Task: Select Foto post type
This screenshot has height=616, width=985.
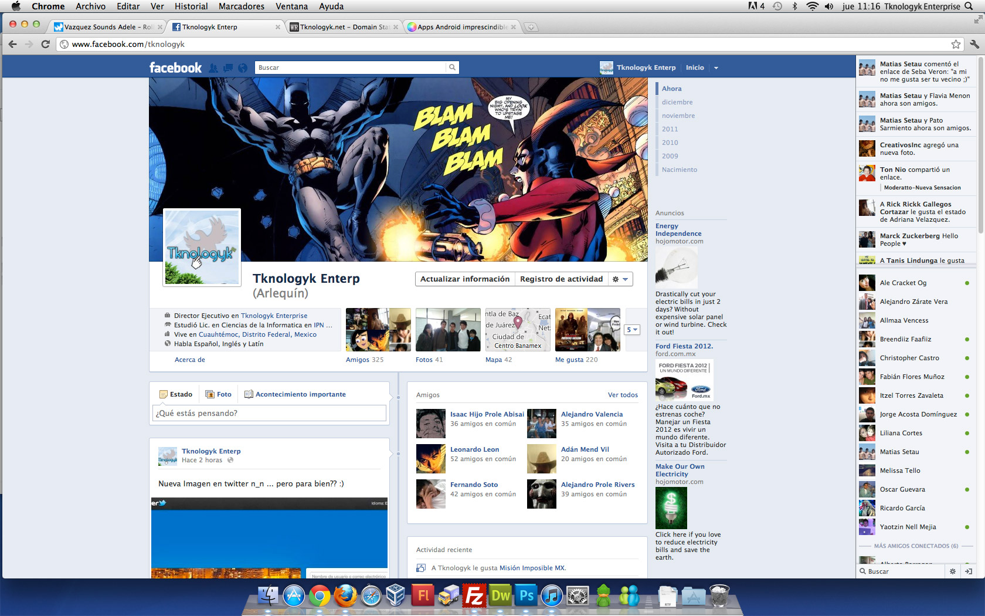Action: (x=219, y=394)
